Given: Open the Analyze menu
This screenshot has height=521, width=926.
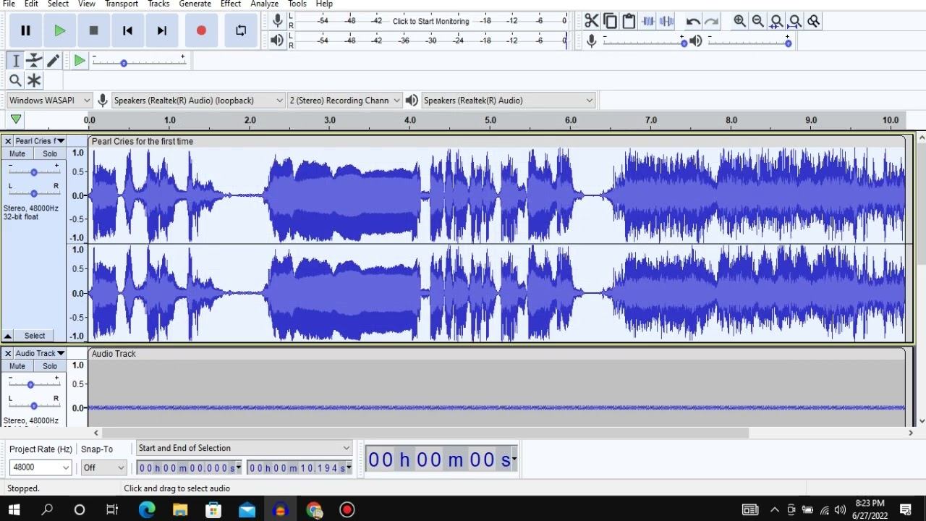Looking at the screenshot, I should [265, 4].
